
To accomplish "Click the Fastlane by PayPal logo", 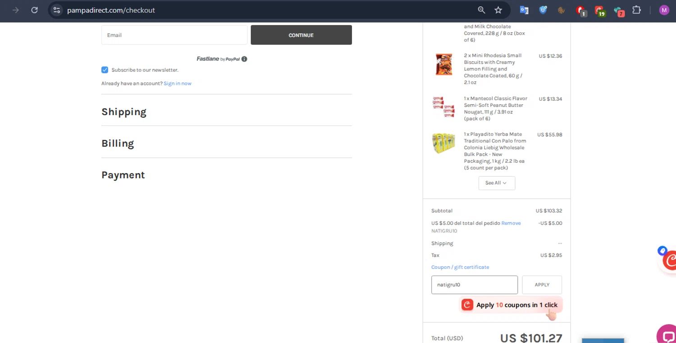I will pyautogui.click(x=218, y=59).
